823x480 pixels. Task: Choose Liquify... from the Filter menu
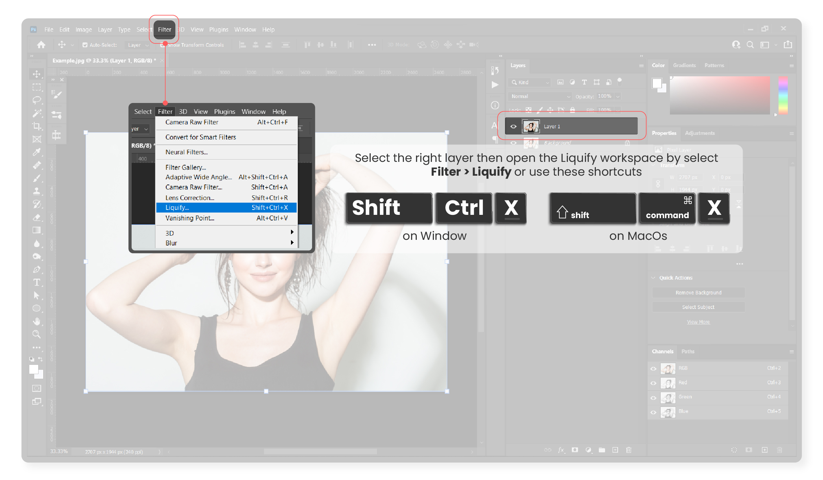[226, 208]
